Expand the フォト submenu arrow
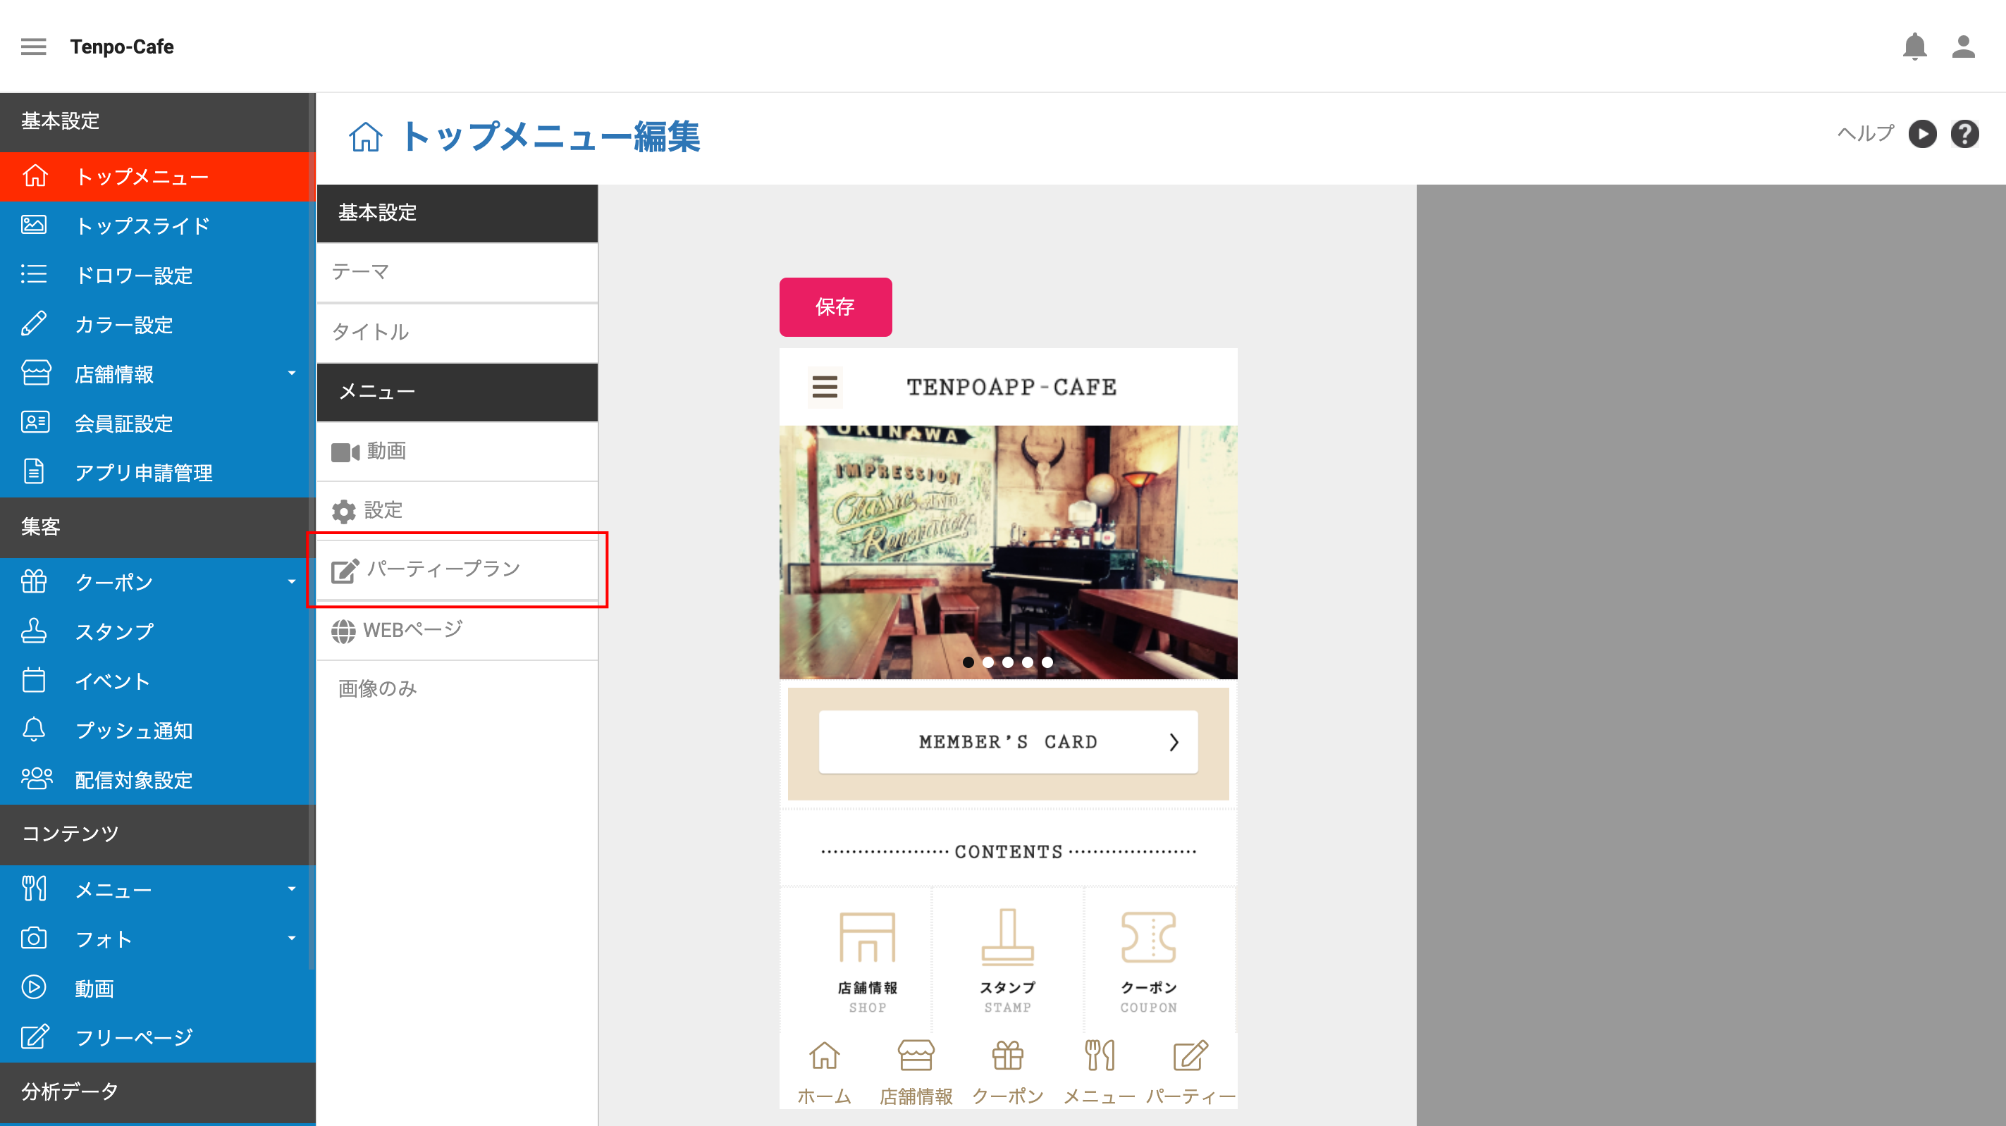 292,939
